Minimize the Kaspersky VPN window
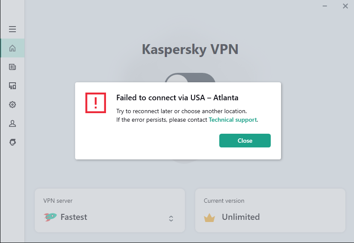The image size is (354, 243). [327, 6]
